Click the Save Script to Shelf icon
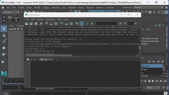The image size is (169, 95). click(x=41, y=23)
